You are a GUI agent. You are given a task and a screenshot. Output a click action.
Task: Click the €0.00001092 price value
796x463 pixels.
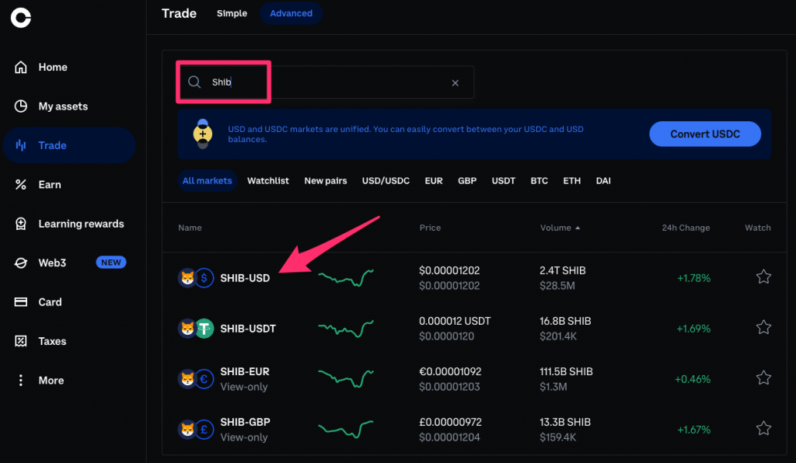pyautogui.click(x=450, y=371)
